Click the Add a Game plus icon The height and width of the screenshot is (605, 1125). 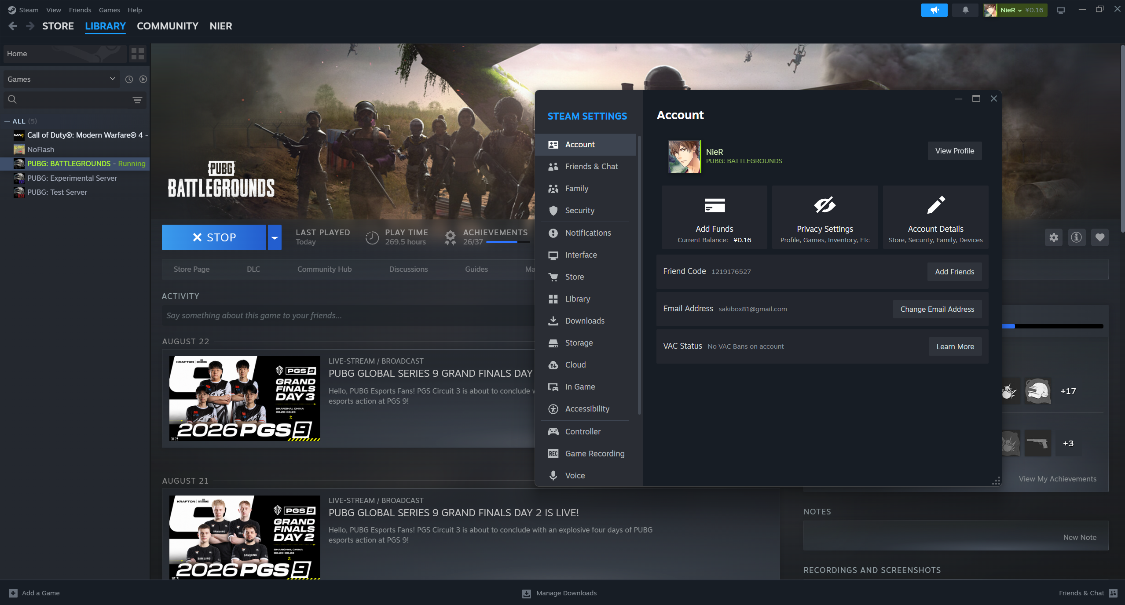coord(13,593)
